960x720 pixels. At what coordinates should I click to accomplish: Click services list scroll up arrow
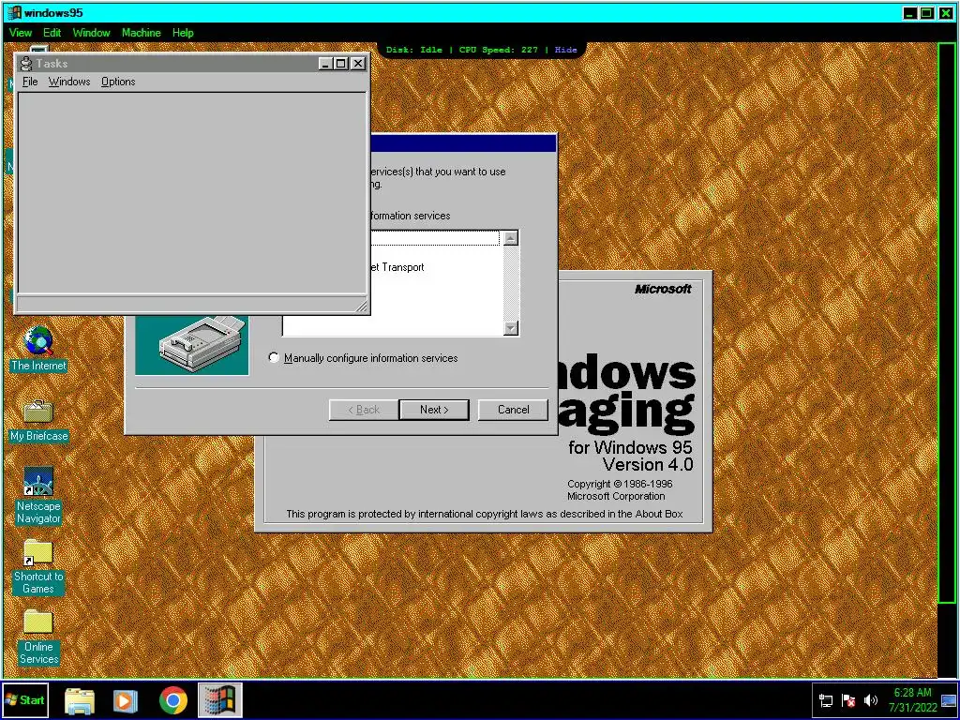click(x=511, y=238)
